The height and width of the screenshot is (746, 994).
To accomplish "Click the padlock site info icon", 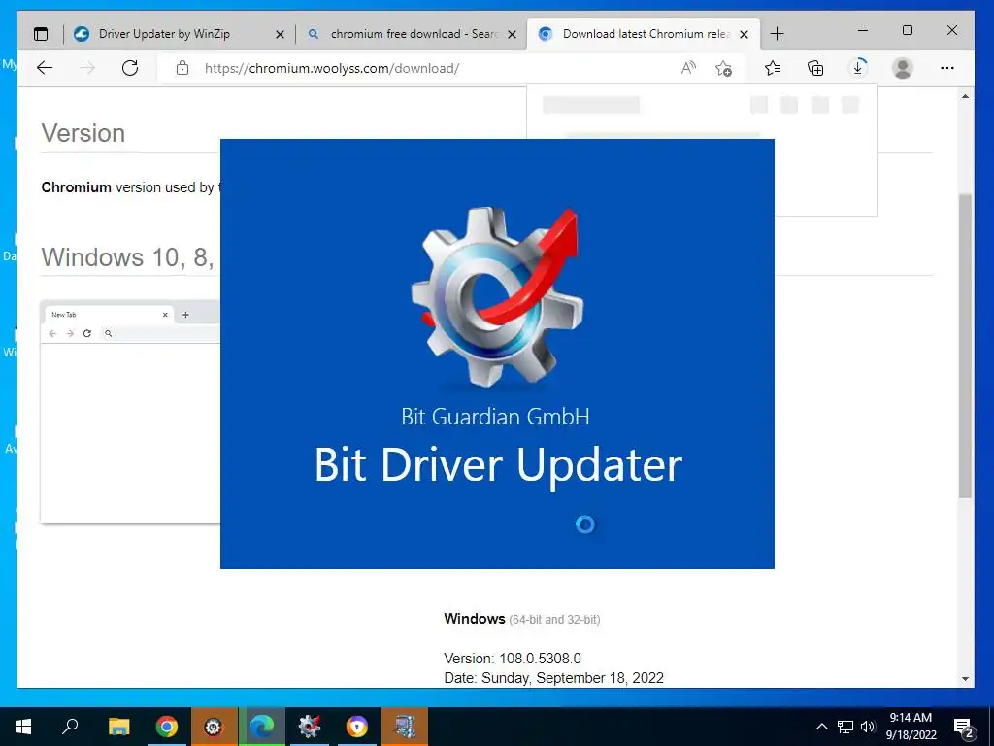I will click(x=182, y=68).
